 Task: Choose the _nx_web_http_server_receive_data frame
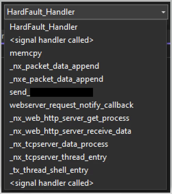86,131
